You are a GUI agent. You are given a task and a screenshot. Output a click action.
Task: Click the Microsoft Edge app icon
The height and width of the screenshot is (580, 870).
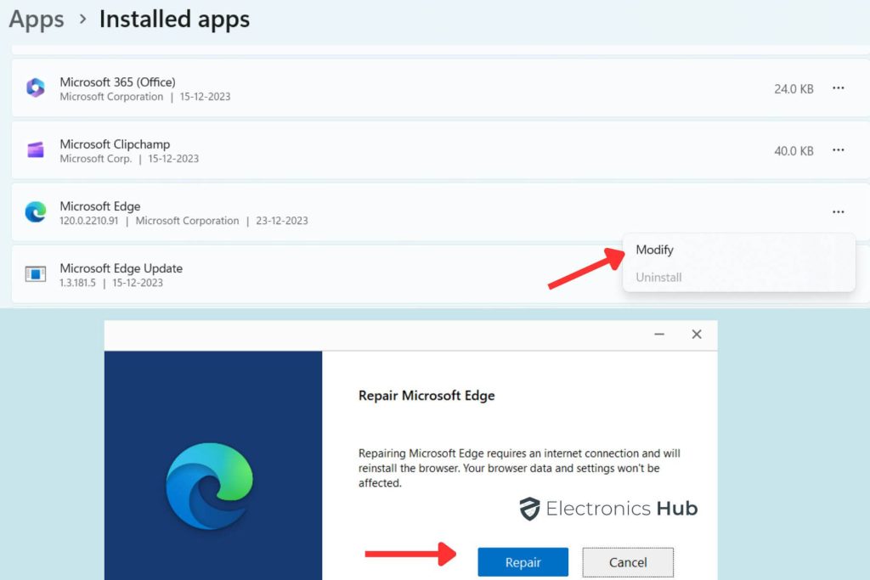point(35,211)
